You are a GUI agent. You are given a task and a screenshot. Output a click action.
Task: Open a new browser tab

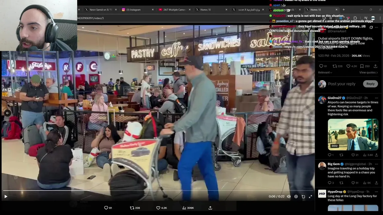tap(344, 10)
